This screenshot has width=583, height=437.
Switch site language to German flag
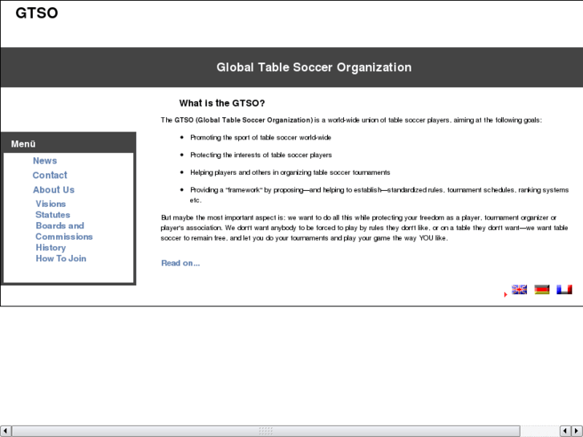point(542,289)
